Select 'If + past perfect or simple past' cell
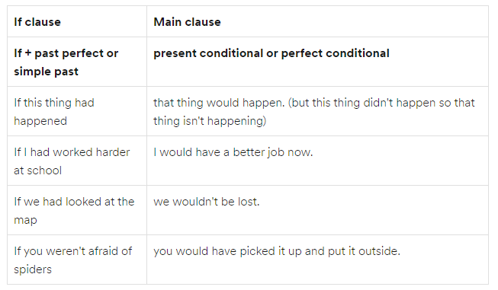 [x=77, y=62]
